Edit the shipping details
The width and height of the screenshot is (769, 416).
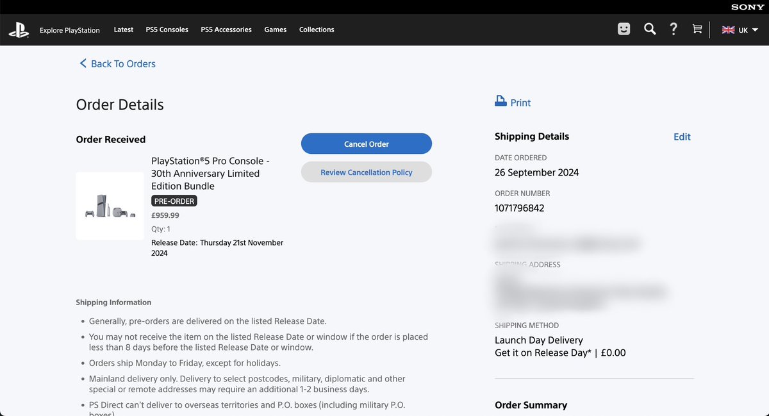tap(682, 137)
